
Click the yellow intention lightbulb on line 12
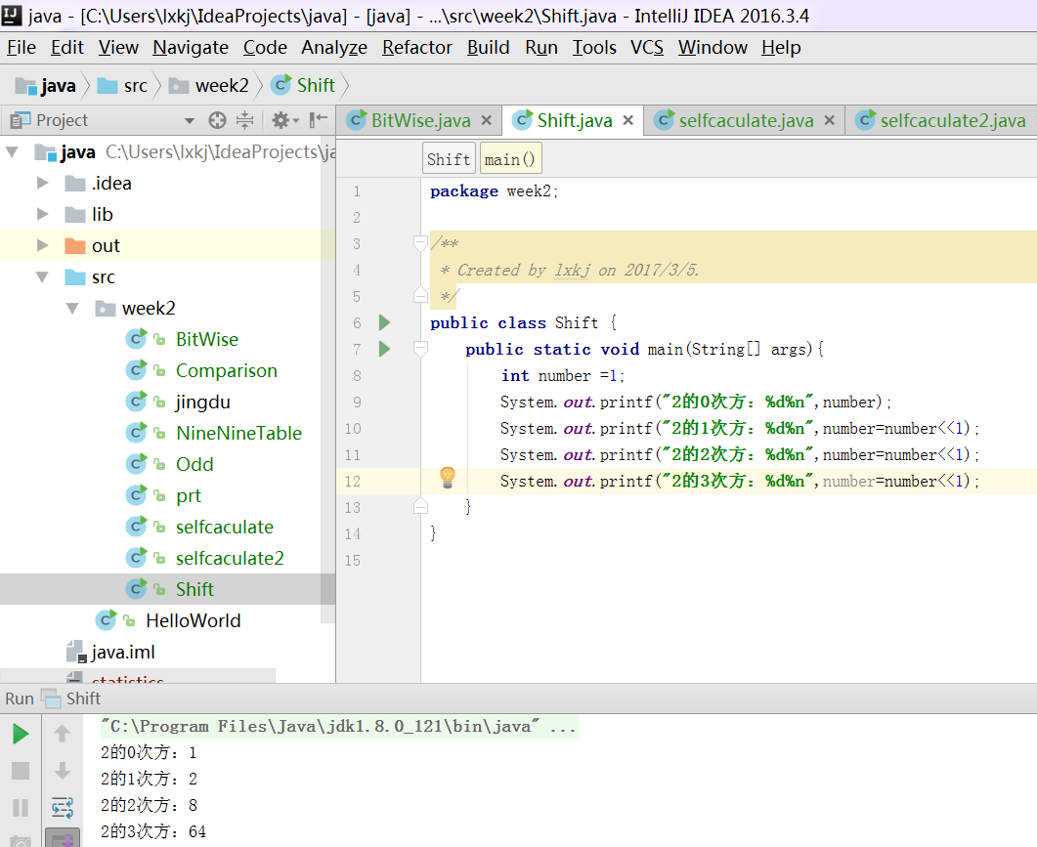tap(448, 478)
